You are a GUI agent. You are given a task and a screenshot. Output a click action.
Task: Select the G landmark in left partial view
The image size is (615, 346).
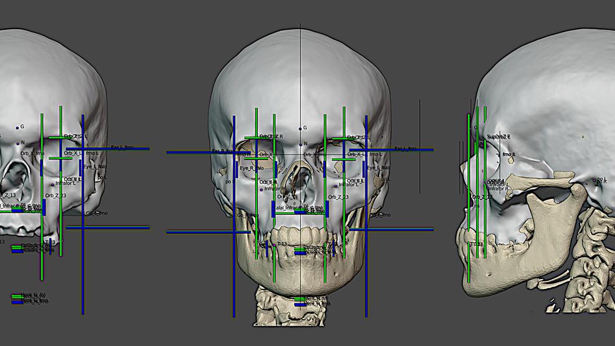[x=17, y=128]
